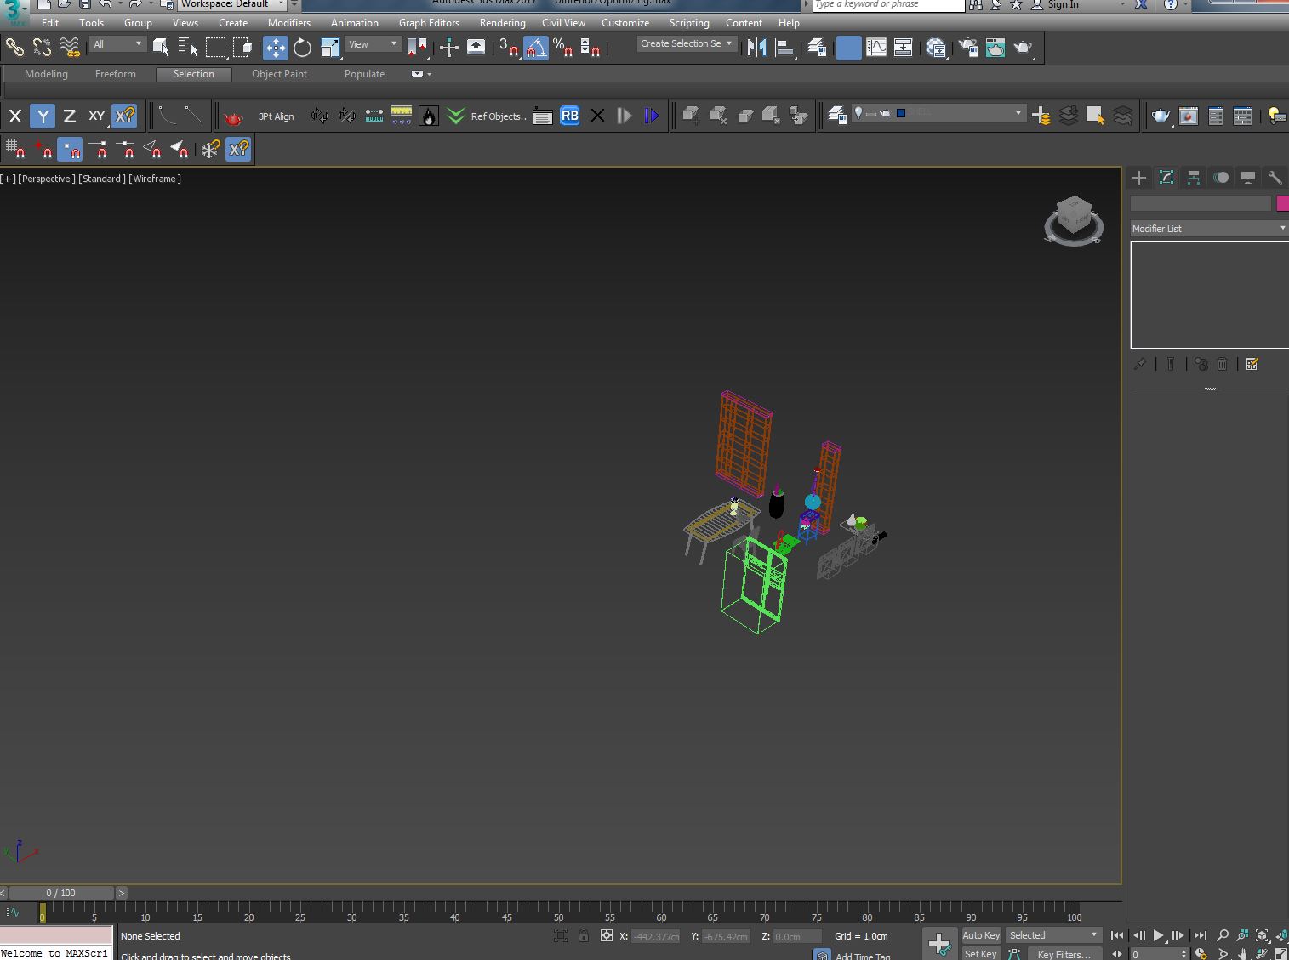1289x960 pixels.
Task: Click the flame icon in toolbar
Action: tap(429, 116)
